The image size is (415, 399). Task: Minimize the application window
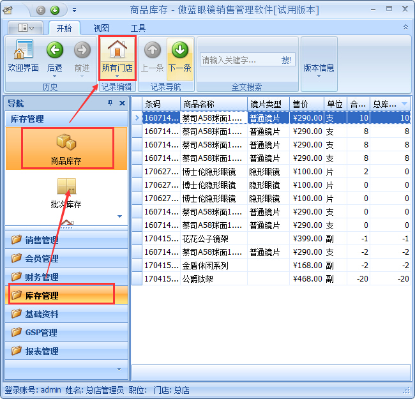373,10
